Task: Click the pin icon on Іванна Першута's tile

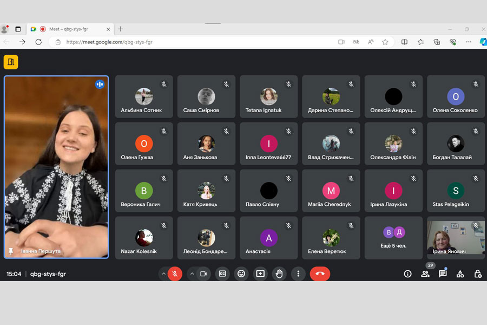Action: coord(11,251)
